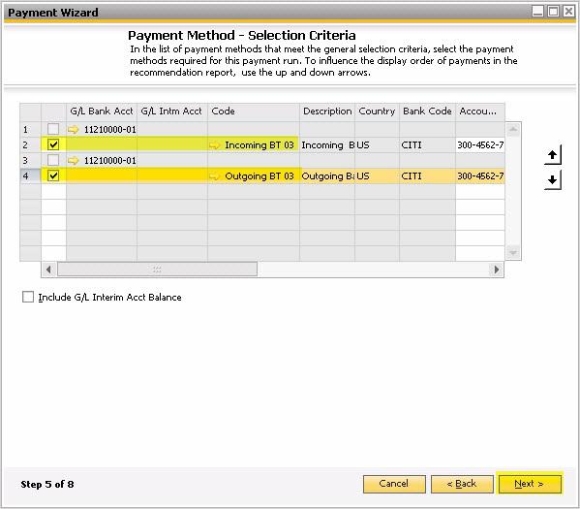Go to previous step with Back
This screenshot has height=509, width=580.
pyautogui.click(x=462, y=484)
